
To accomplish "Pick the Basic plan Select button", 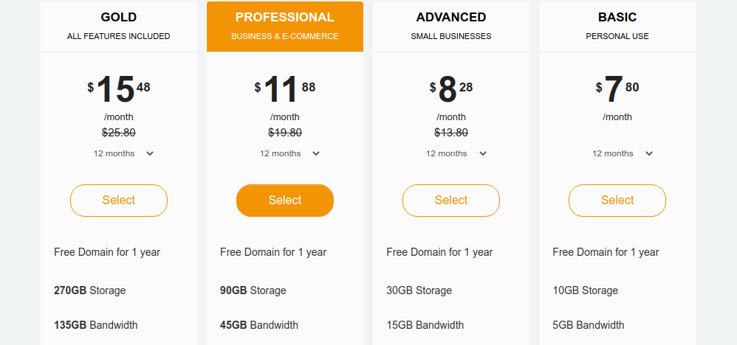I will [617, 201].
